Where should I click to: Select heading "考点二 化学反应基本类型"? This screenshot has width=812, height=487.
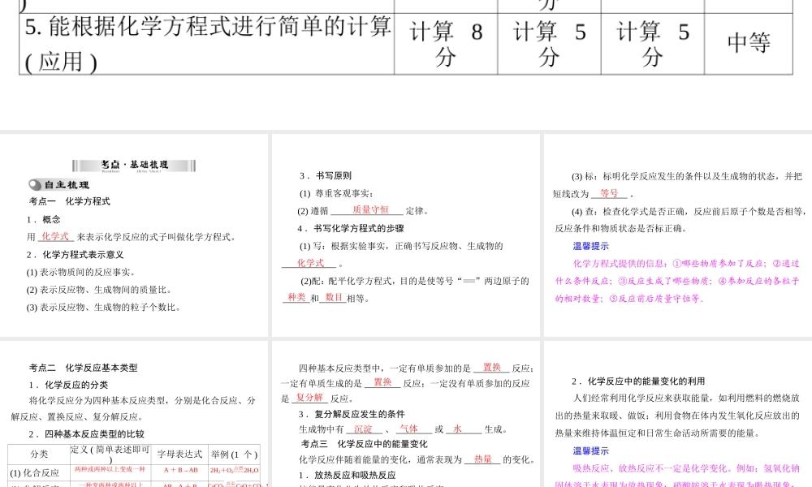tap(84, 368)
